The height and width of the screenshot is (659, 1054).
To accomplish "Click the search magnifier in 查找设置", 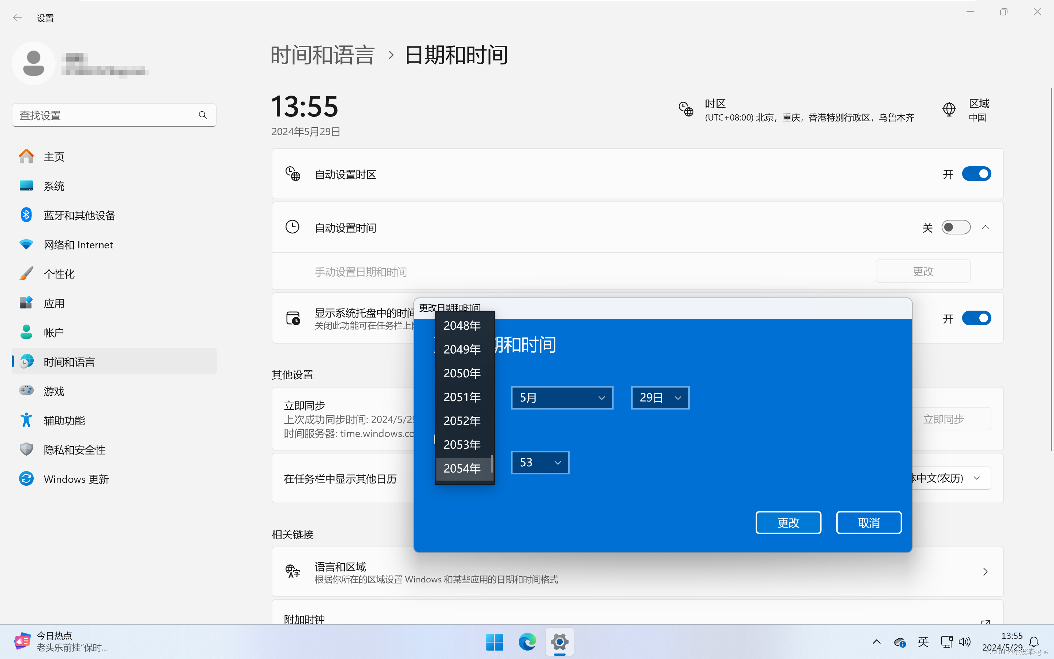I will 202,115.
